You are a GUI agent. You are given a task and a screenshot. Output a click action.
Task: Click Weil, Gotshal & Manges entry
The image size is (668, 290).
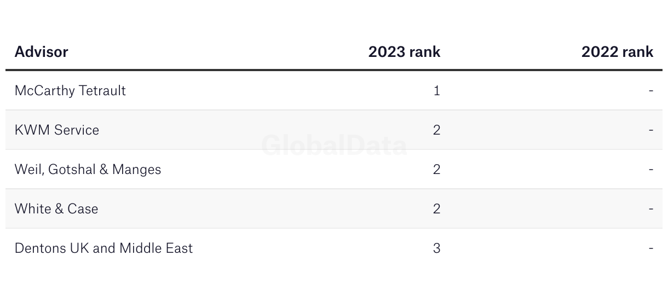tap(88, 170)
